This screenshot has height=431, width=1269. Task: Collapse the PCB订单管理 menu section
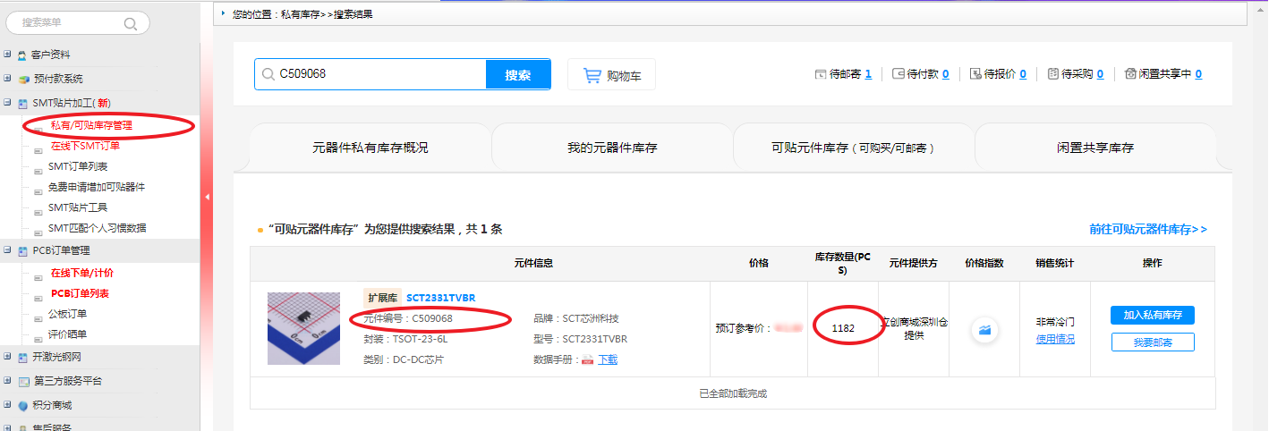point(7,250)
